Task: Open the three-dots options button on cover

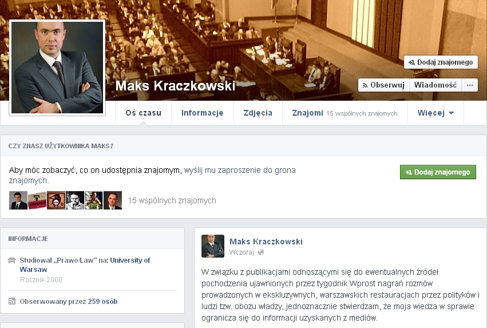Action: coord(470,85)
